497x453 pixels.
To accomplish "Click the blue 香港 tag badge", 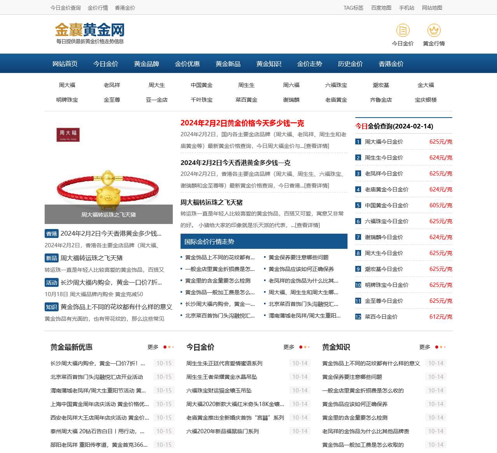I will click(x=51, y=234).
